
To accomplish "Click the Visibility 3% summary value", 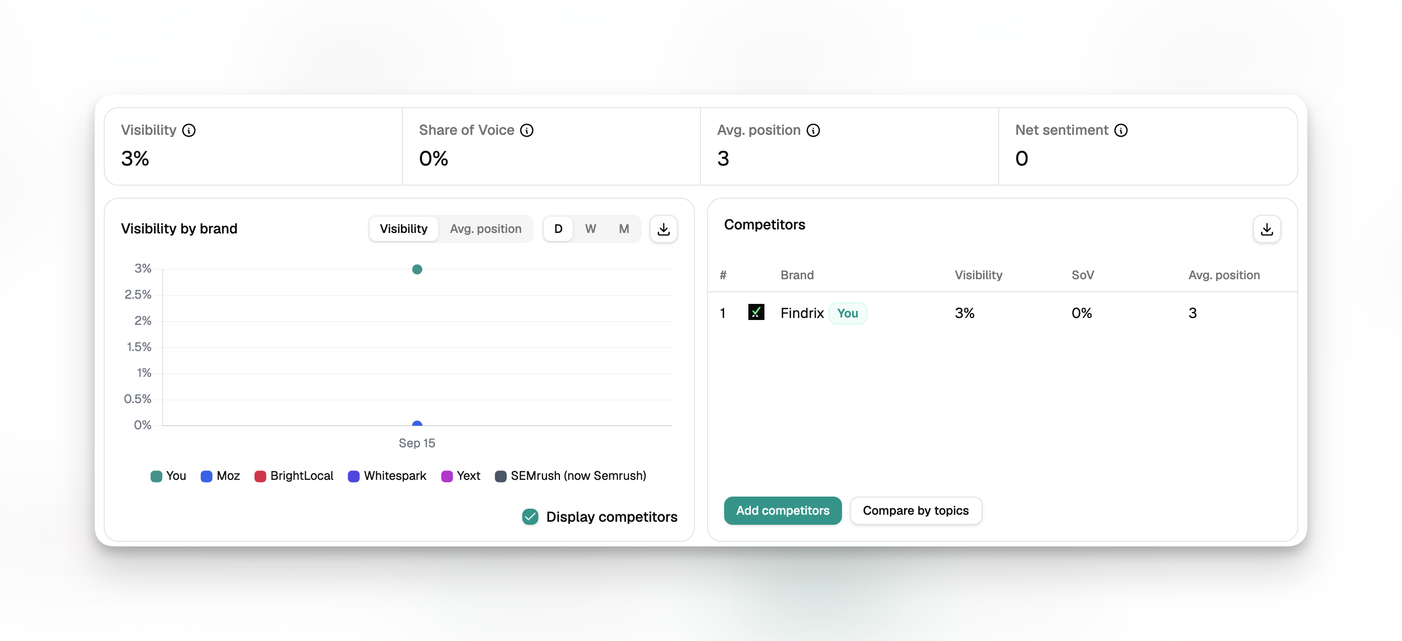I will click(x=135, y=159).
